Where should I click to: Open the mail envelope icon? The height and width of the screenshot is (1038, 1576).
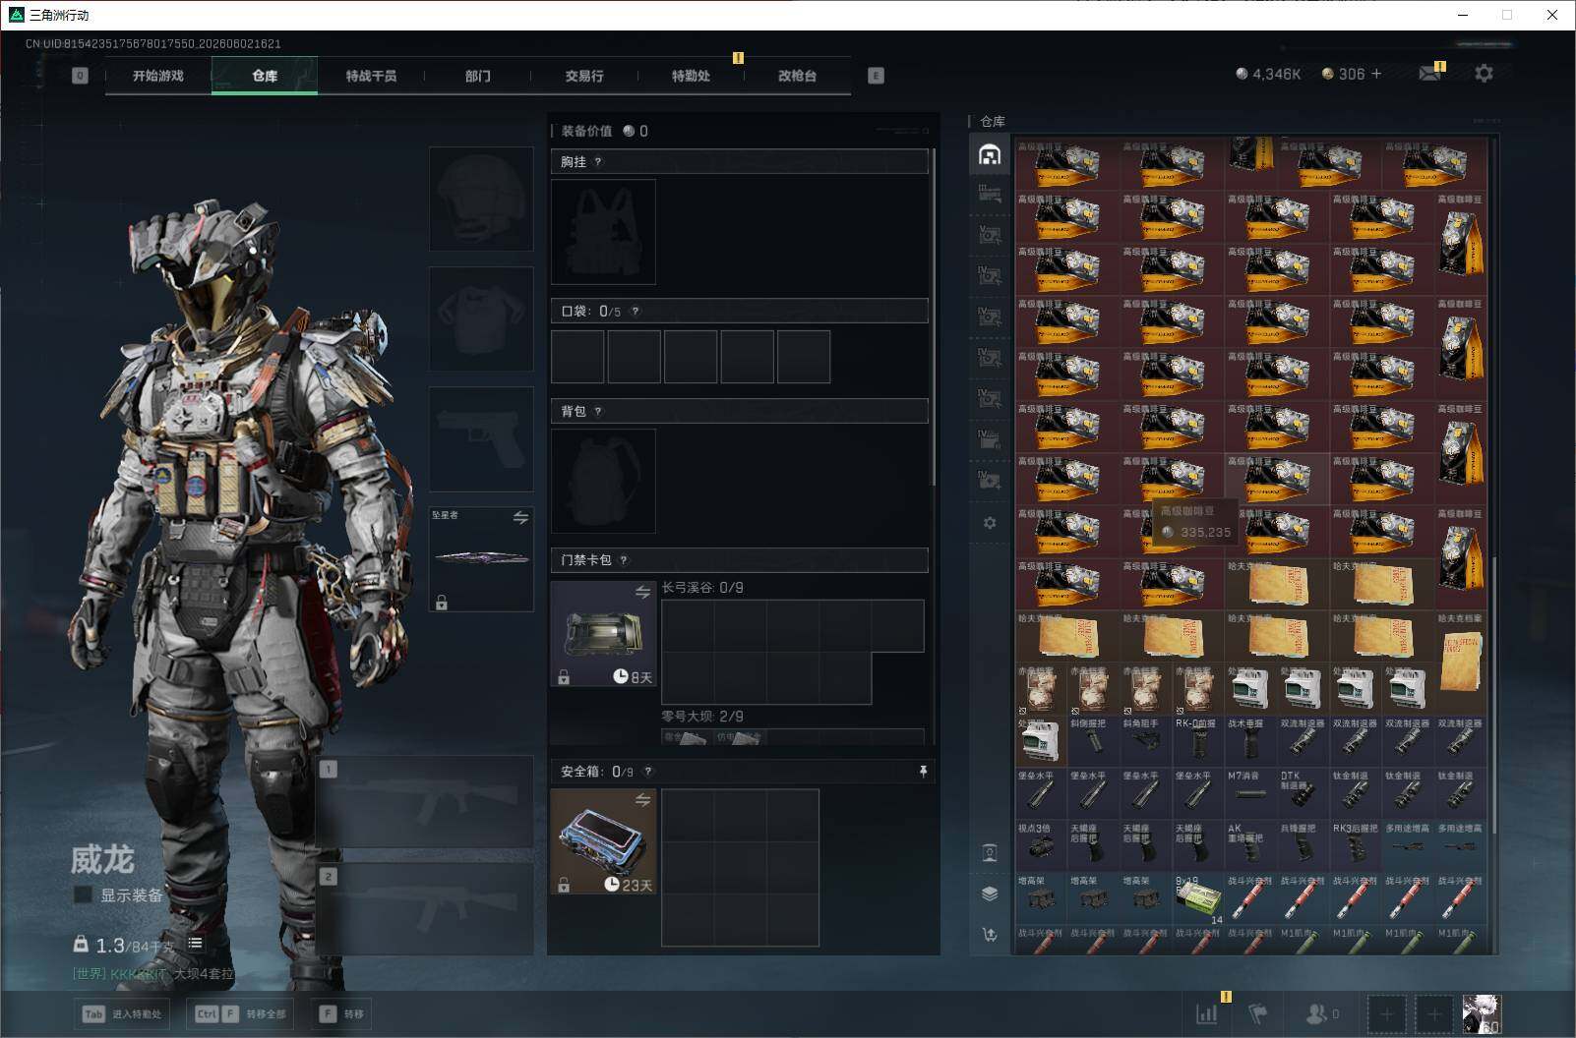(x=1430, y=74)
